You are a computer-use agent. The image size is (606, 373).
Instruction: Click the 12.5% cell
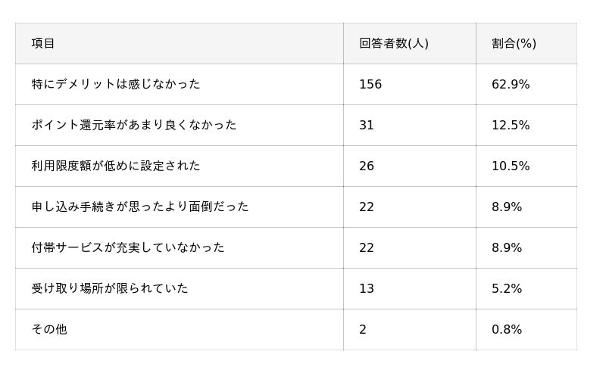click(x=511, y=126)
